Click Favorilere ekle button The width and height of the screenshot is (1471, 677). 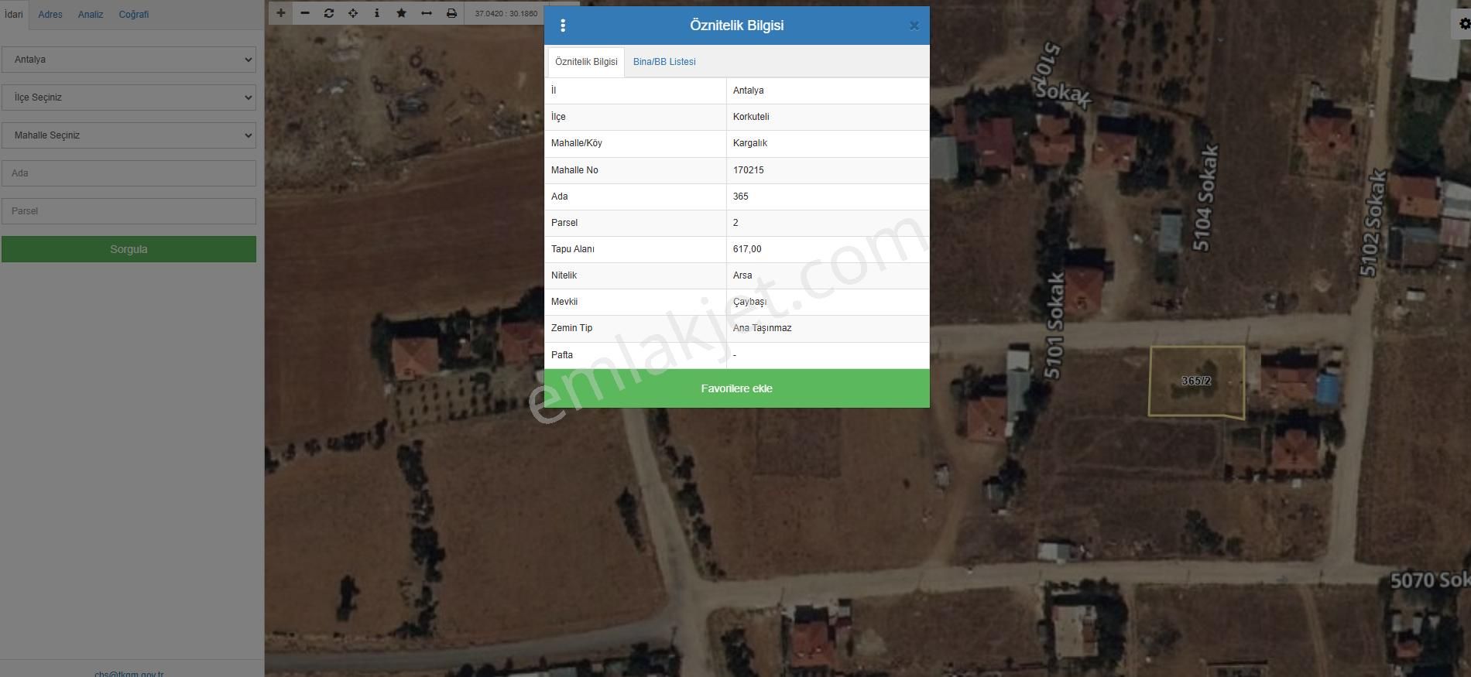737,388
